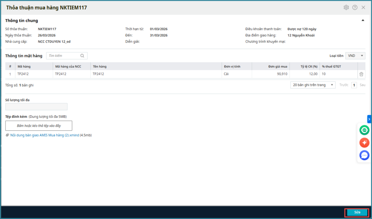Click the Số lượng tối đa field
This screenshot has height=219, width=372.
36,107
